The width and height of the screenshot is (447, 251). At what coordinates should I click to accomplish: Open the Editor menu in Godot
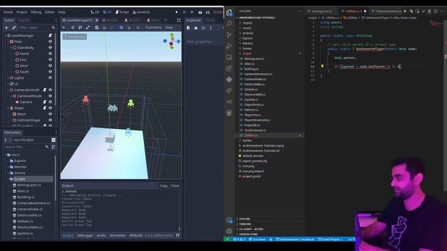[50, 13]
